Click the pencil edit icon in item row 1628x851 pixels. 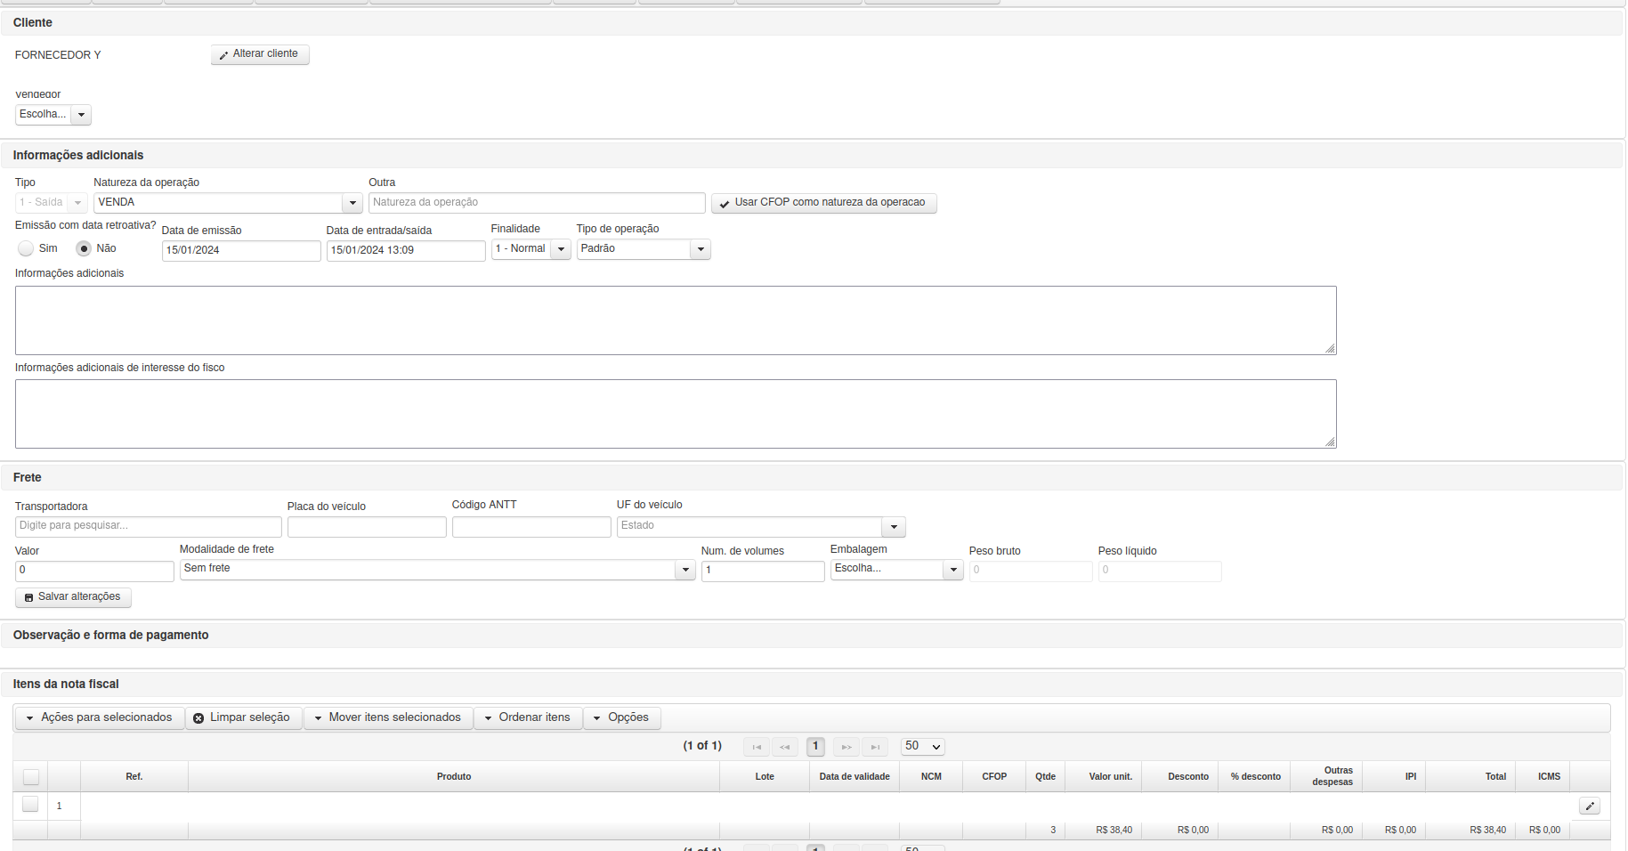1589,806
